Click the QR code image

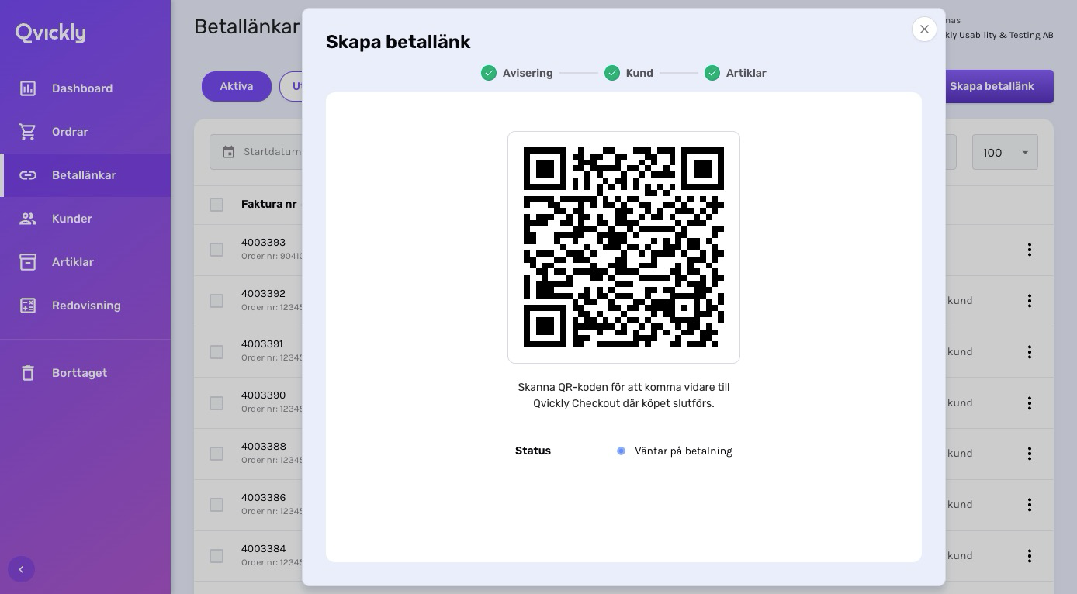(x=624, y=247)
